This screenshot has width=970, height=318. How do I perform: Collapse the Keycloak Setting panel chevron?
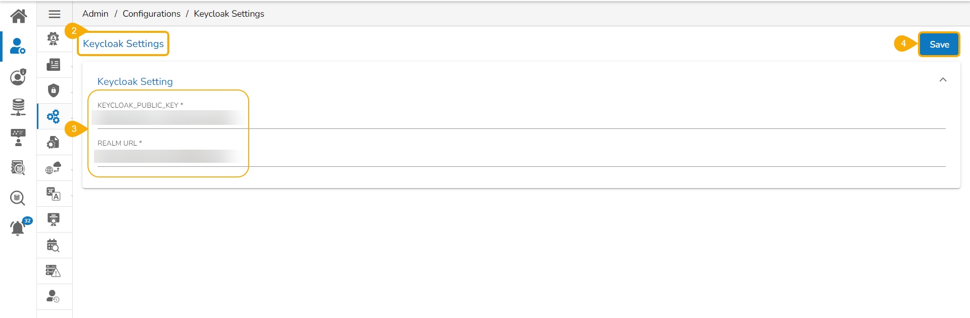[x=943, y=80]
